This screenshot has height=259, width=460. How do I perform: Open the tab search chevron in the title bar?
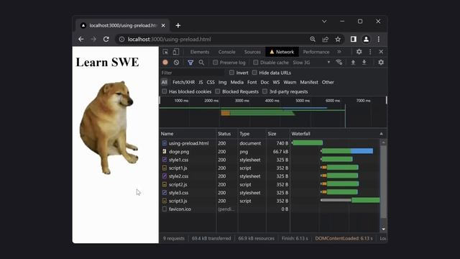[324, 22]
